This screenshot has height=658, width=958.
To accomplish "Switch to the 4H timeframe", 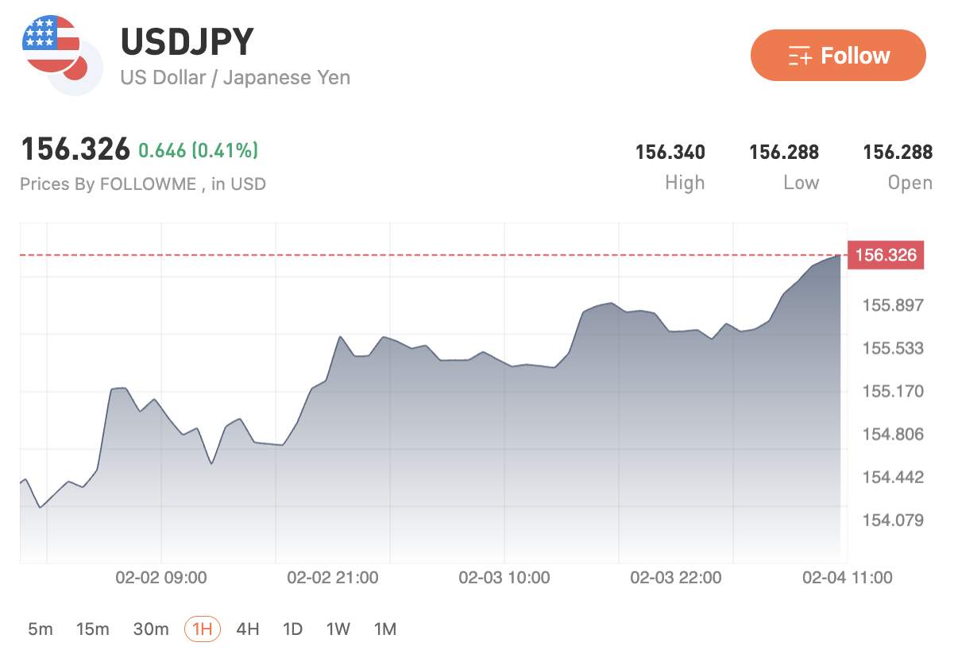I will point(249,629).
